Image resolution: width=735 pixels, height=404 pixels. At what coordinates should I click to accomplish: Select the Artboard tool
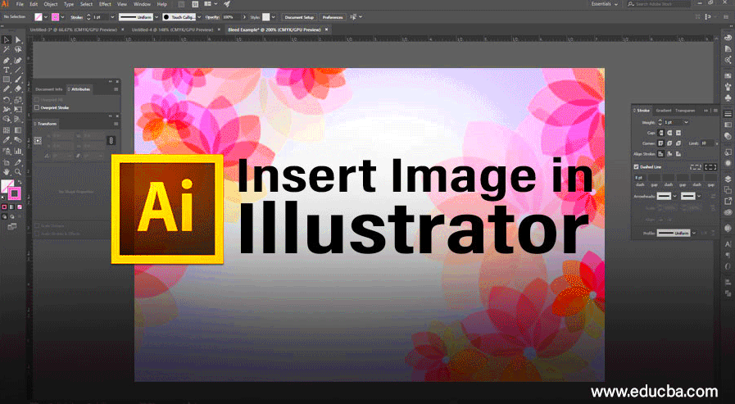tap(6, 162)
